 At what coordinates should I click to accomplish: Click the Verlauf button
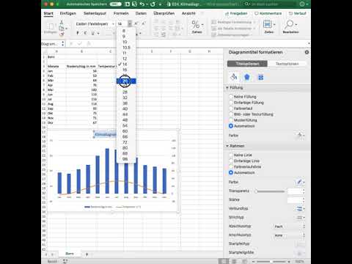(298, 13)
